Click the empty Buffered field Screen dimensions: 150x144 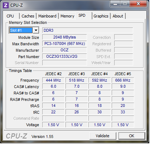click(124, 50)
